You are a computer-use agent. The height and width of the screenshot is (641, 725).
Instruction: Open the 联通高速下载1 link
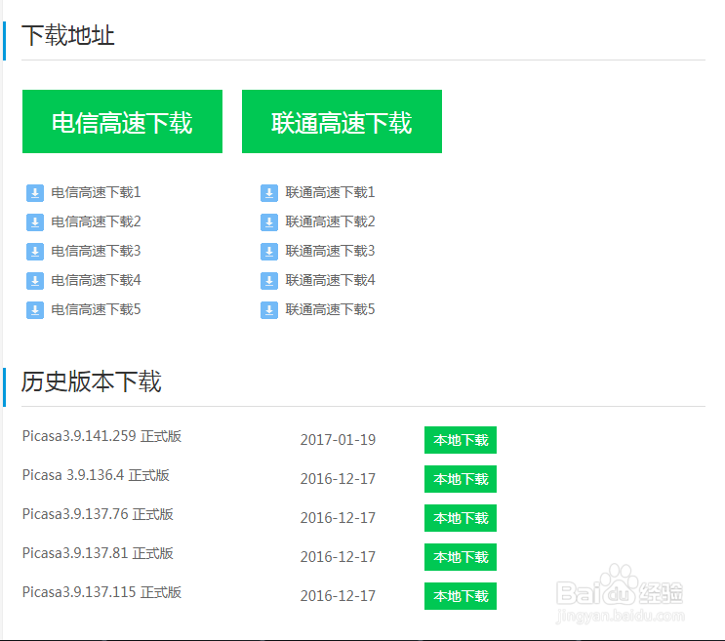point(330,192)
